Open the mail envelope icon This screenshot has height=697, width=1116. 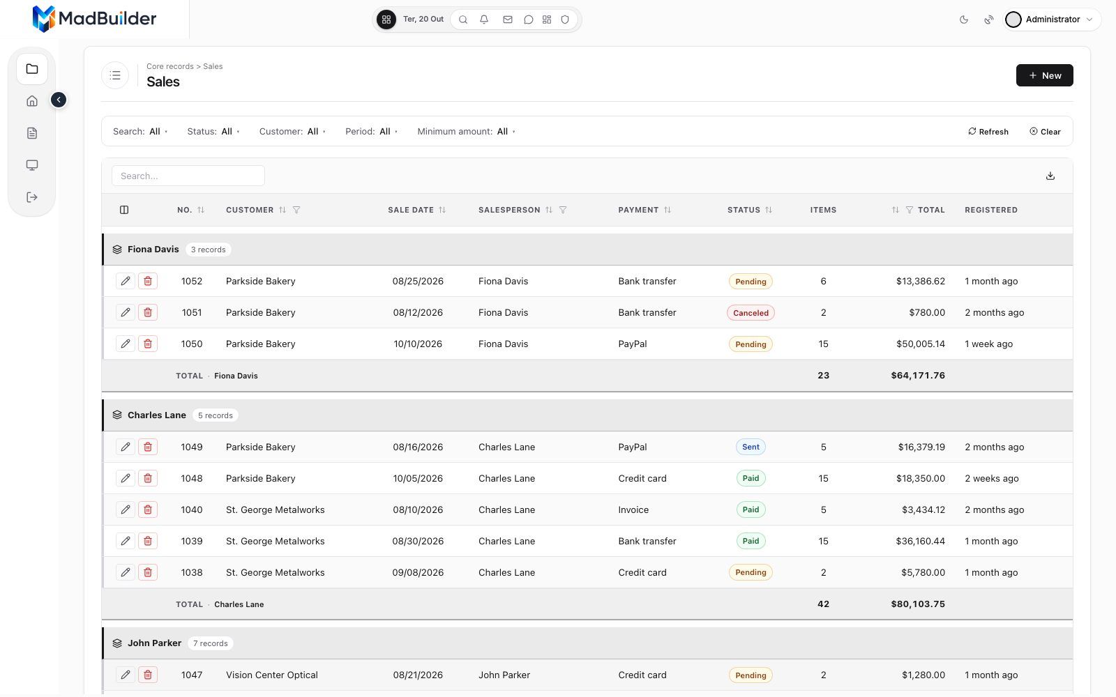pos(508,20)
